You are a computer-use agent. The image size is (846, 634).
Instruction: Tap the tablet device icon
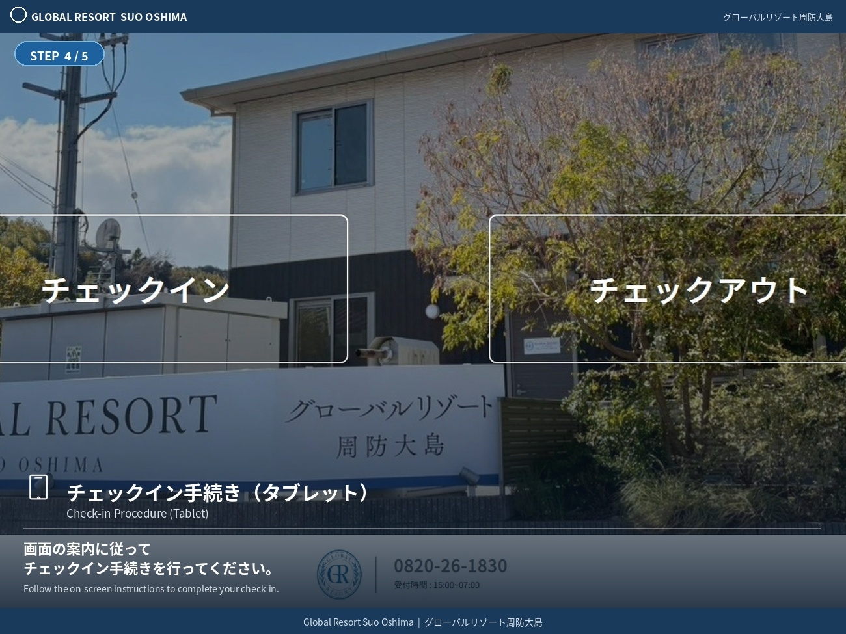(x=38, y=487)
